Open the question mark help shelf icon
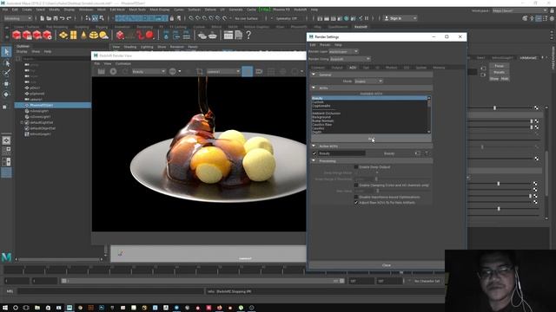This screenshot has height=312, width=556. pos(248,35)
